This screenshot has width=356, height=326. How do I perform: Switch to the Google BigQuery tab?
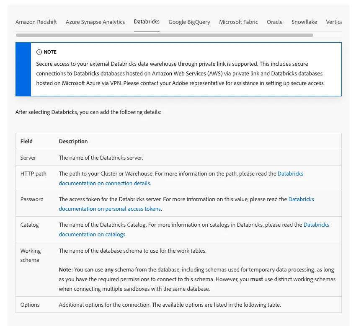coord(189,22)
